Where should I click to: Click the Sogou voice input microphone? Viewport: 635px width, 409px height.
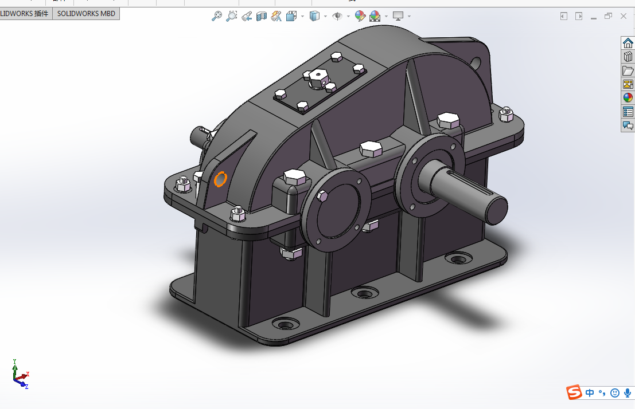[628, 393]
